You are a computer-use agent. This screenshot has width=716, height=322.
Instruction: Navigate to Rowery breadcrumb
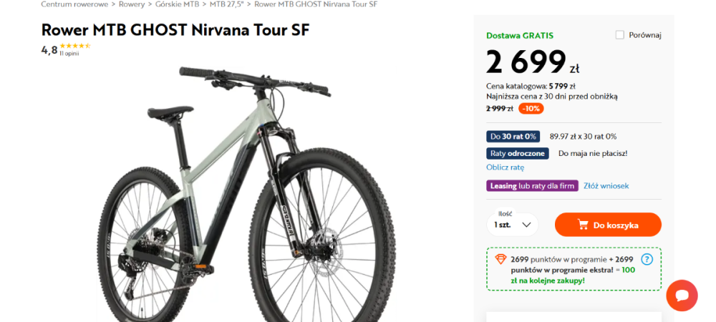pos(132,4)
